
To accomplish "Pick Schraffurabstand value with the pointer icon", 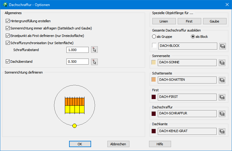I will [94, 50].
